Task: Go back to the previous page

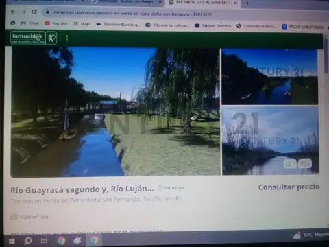Action: point(13,12)
